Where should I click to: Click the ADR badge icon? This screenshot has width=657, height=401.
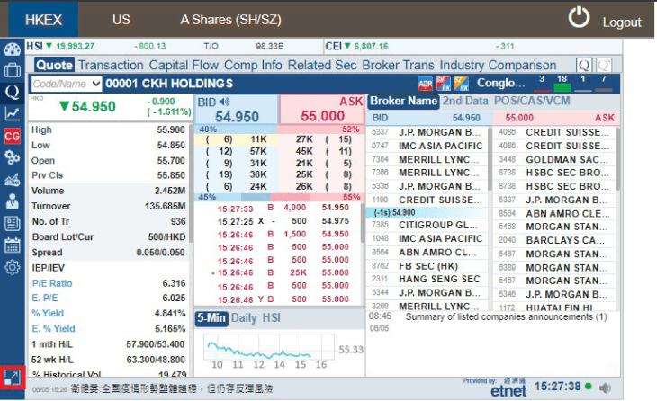click(426, 85)
